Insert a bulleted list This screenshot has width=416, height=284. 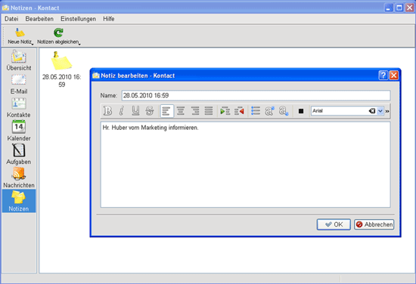(x=256, y=111)
